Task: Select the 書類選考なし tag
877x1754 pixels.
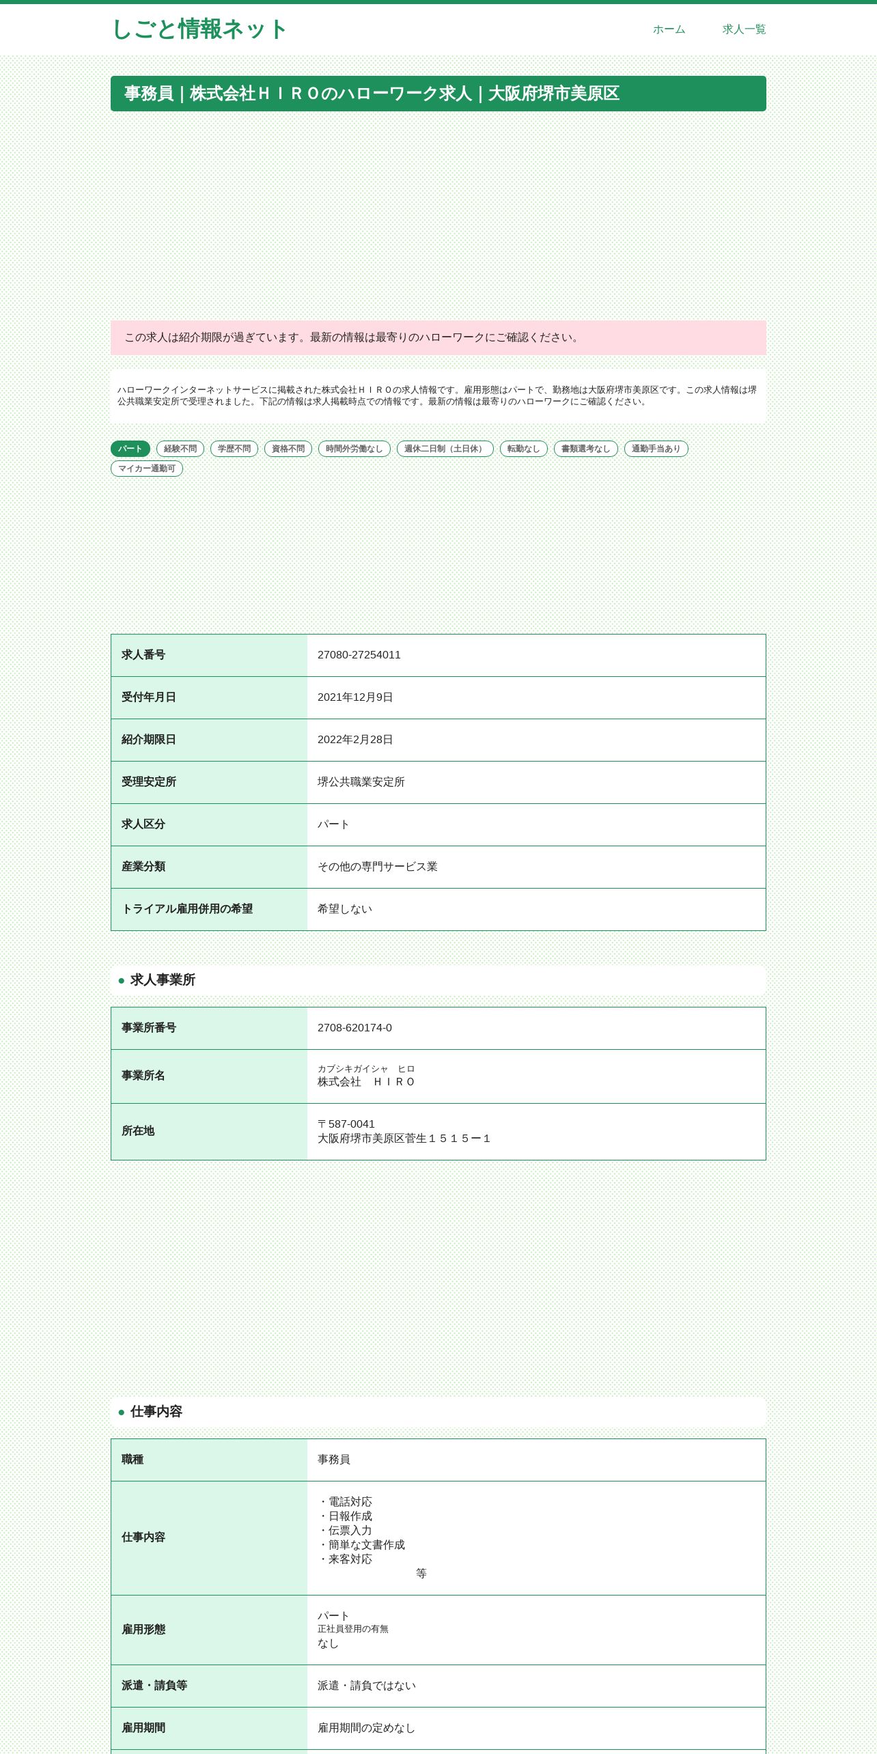Action: (586, 449)
